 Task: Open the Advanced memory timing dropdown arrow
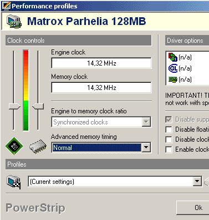146,148
